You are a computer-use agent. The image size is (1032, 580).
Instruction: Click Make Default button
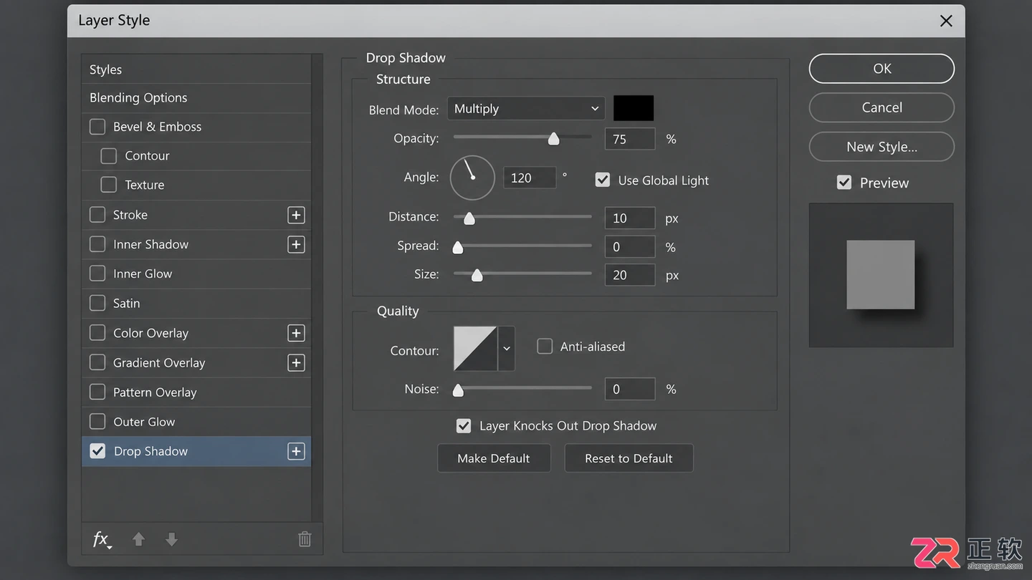click(494, 458)
